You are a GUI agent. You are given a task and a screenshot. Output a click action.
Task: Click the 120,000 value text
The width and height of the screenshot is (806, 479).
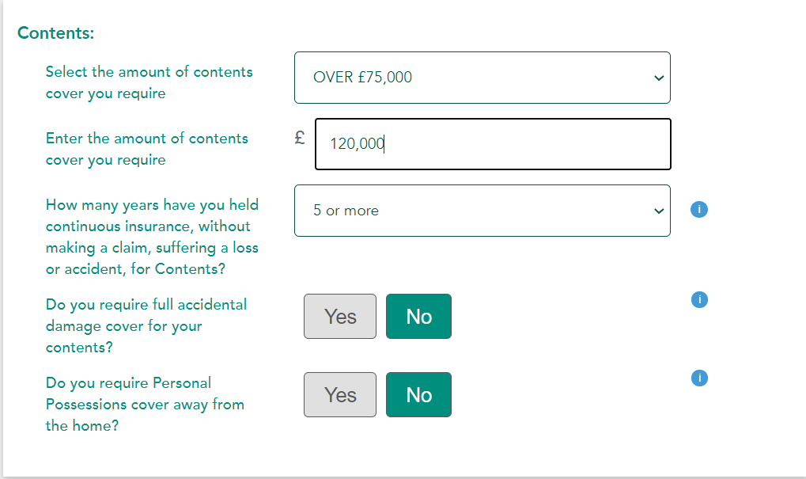(x=358, y=143)
